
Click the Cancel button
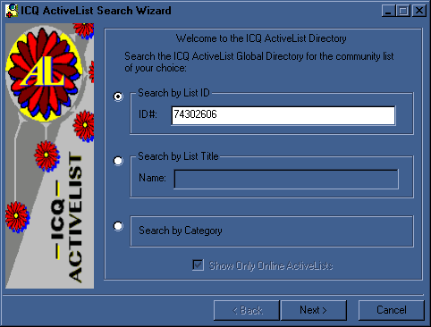tap(391, 310)
